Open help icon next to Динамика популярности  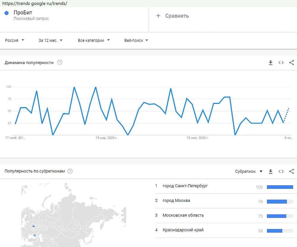point(60,63)
